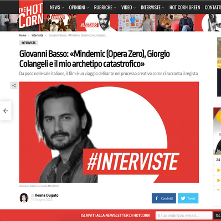Screen dimensions: 221x221
Task: Open Hot Corn Green menu item
Action: tap(184, 7)
